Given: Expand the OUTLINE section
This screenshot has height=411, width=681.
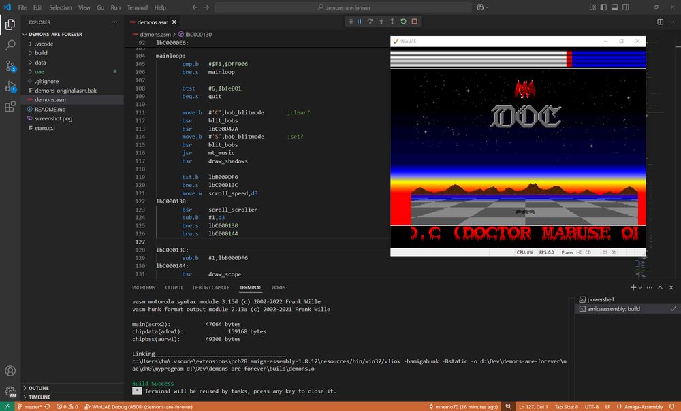Looking at the screenshot, I should coord(39,388).
